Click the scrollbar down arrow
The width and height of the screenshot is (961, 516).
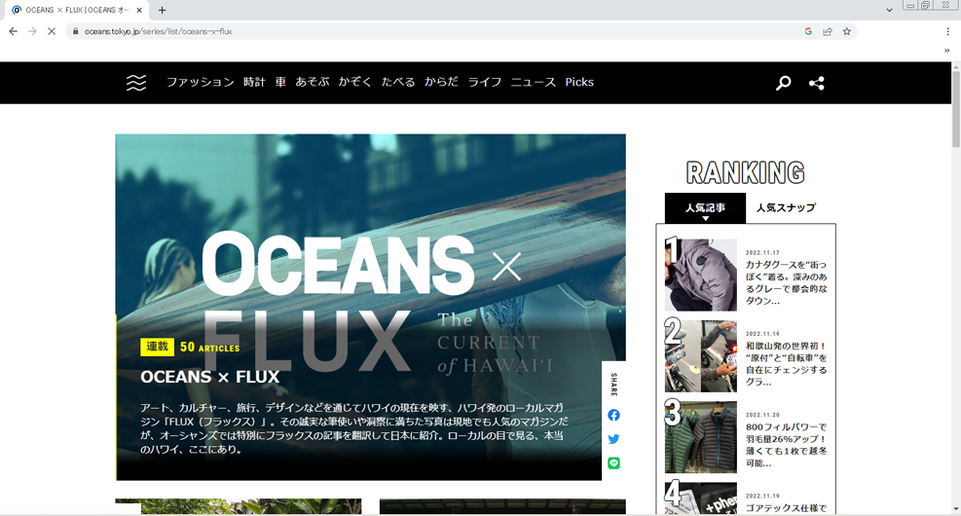pyautogui.click(x=955, y=509)
